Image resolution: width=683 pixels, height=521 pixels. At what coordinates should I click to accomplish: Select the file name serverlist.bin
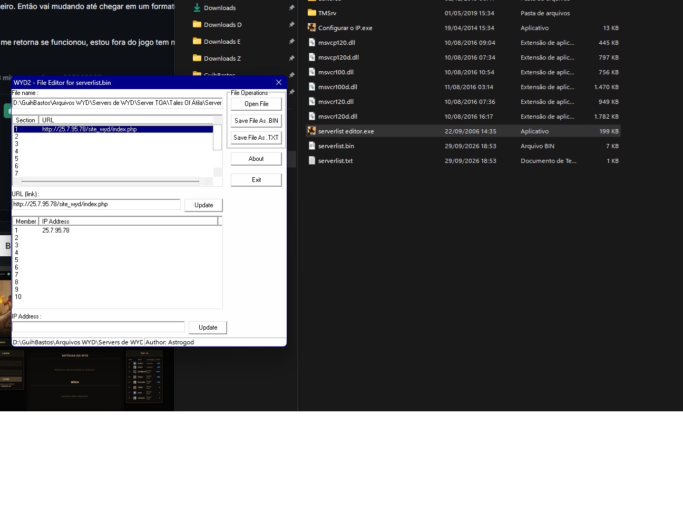[x=336, y=146]
